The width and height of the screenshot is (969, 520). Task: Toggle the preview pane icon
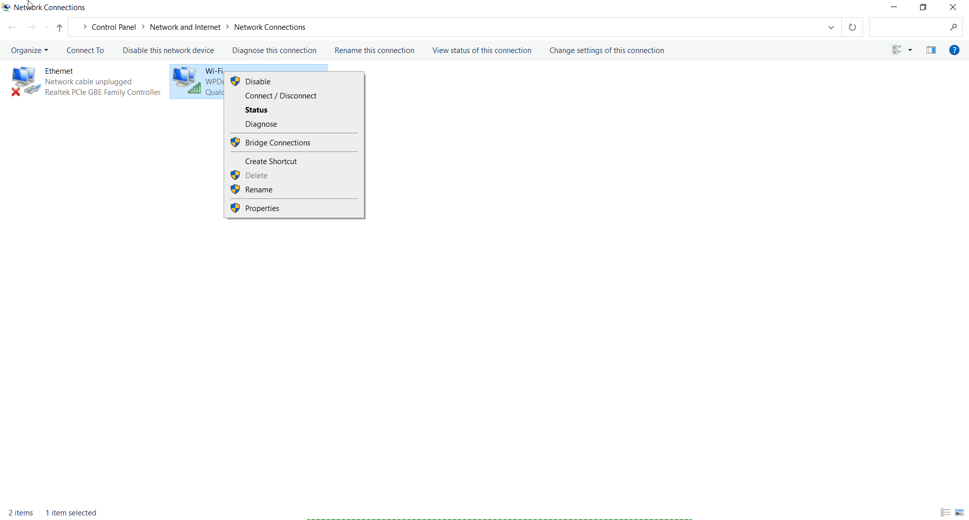pyautogui.click(x=932, y=50)
